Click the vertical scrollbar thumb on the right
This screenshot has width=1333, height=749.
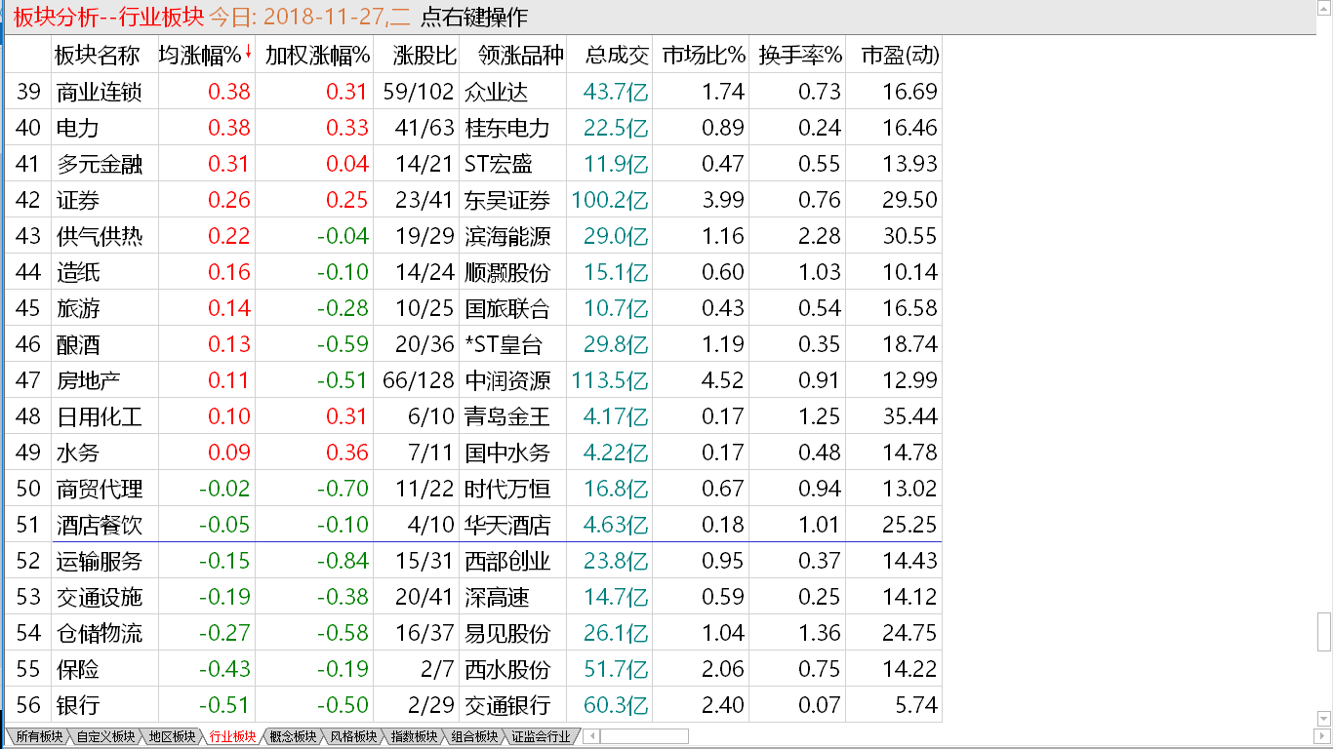[1323, 632]
